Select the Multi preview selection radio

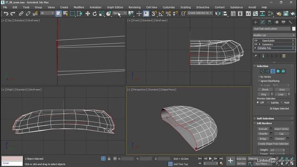click(282, 103)
